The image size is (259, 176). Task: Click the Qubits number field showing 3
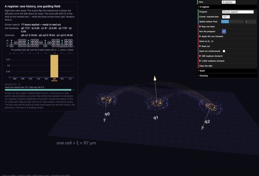pos(250,22)
